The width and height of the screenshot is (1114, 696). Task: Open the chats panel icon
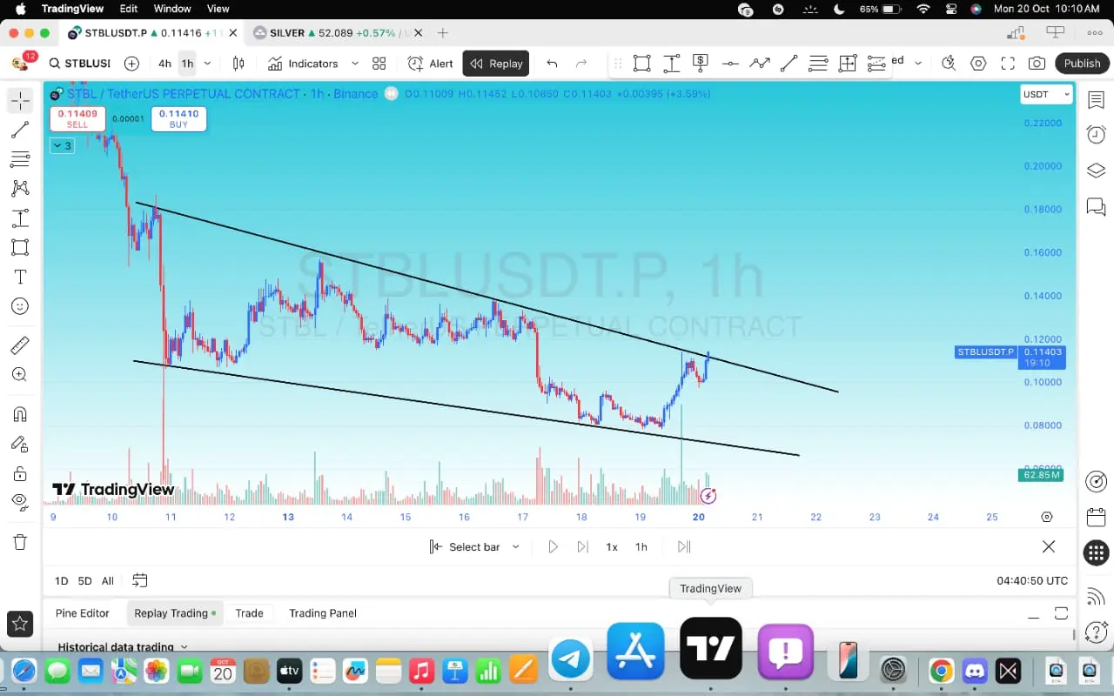1096,207
